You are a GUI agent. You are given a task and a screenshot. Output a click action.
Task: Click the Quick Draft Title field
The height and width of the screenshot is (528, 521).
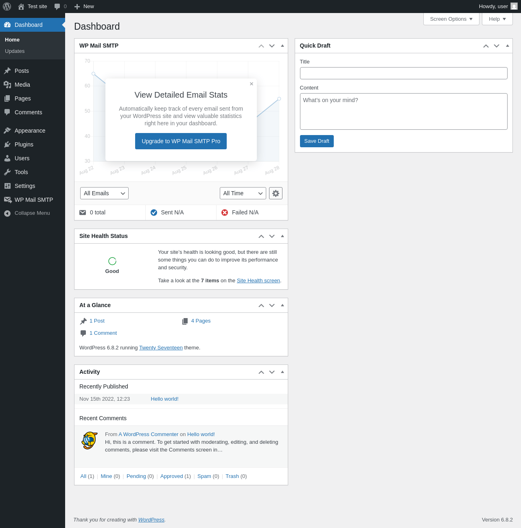[x=404, y=73]
